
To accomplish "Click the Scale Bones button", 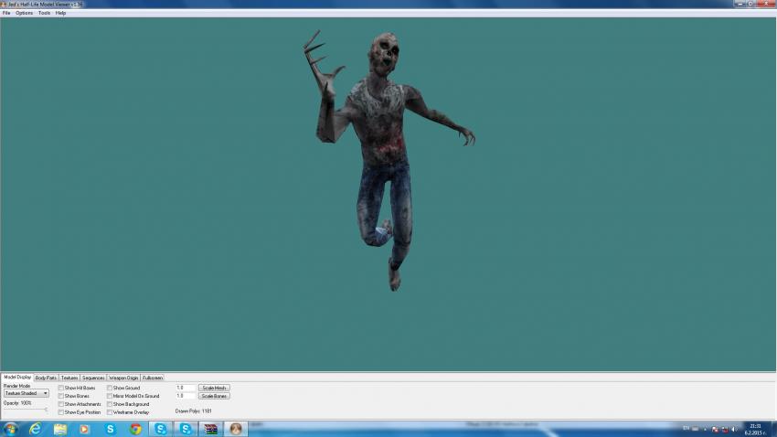I will coord(214,396).
